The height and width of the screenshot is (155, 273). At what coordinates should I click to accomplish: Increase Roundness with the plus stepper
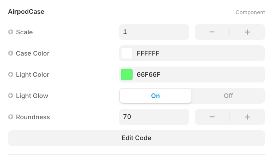(x=247, y=117)
